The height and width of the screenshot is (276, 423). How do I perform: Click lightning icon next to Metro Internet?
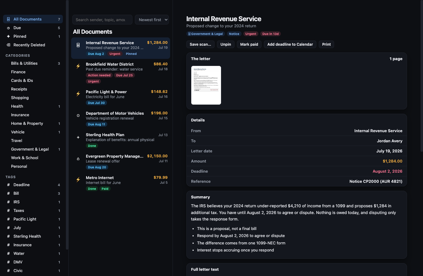78,180
